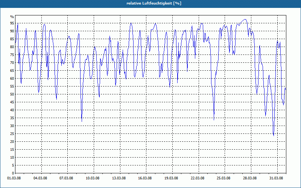Image resolution: width=301 pixels, height=188 pixels.
Task: Click the date label 28.03.08
Action: pyautogui.click(x=250, y=178)
